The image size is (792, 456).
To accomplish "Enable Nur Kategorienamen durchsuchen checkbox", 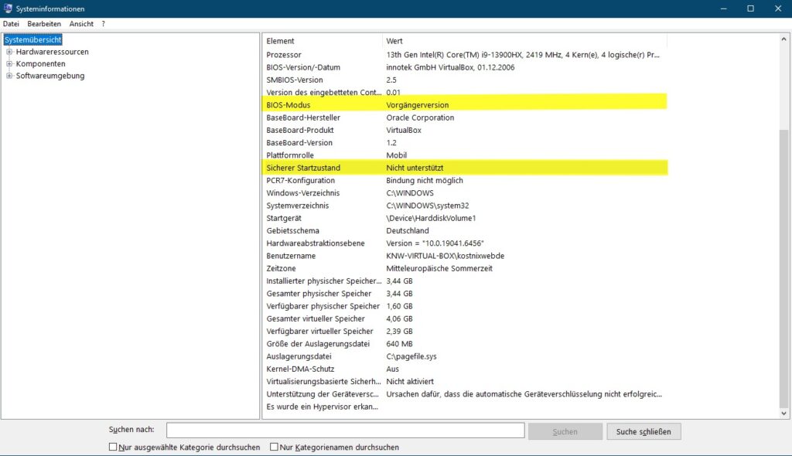I will click(x=275, y=447).
